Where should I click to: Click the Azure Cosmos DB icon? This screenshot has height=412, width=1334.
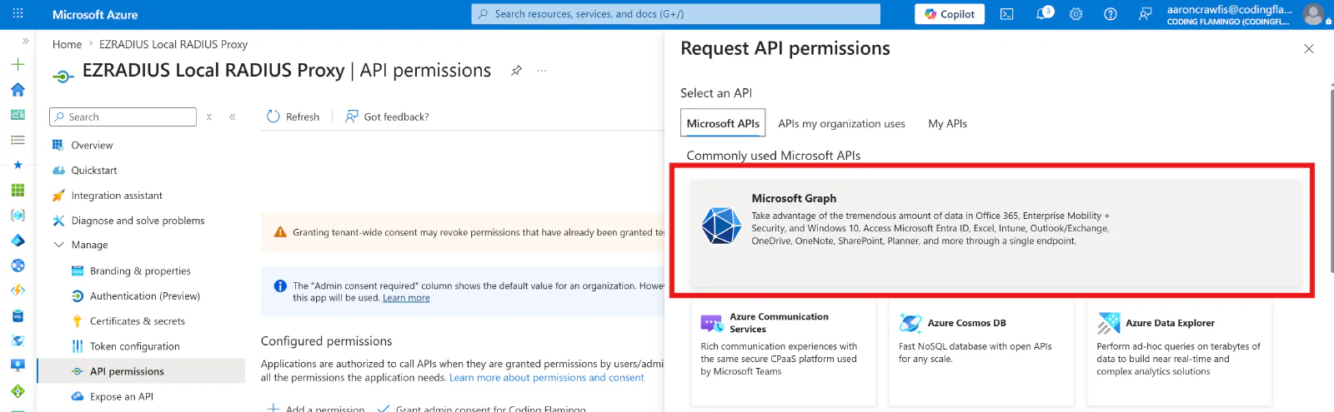coord(910,323)
